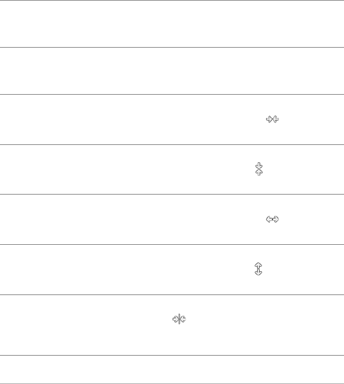This screenshot has height=384, width=344.
Task: Click the horizontal inward-pointing arrows icon without center bar
Action: (x=272, y=119)
